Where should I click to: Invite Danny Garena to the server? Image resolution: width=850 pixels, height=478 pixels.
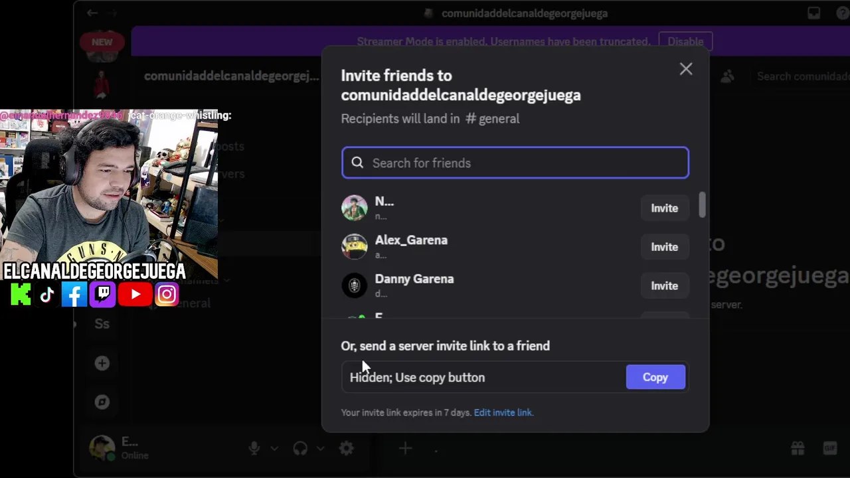coord(664,285)
